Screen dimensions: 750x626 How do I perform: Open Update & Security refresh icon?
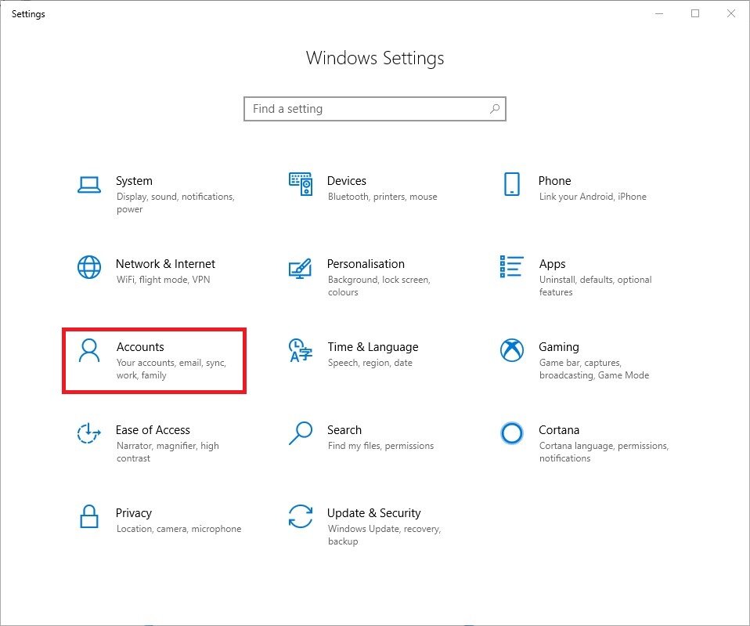301,516
